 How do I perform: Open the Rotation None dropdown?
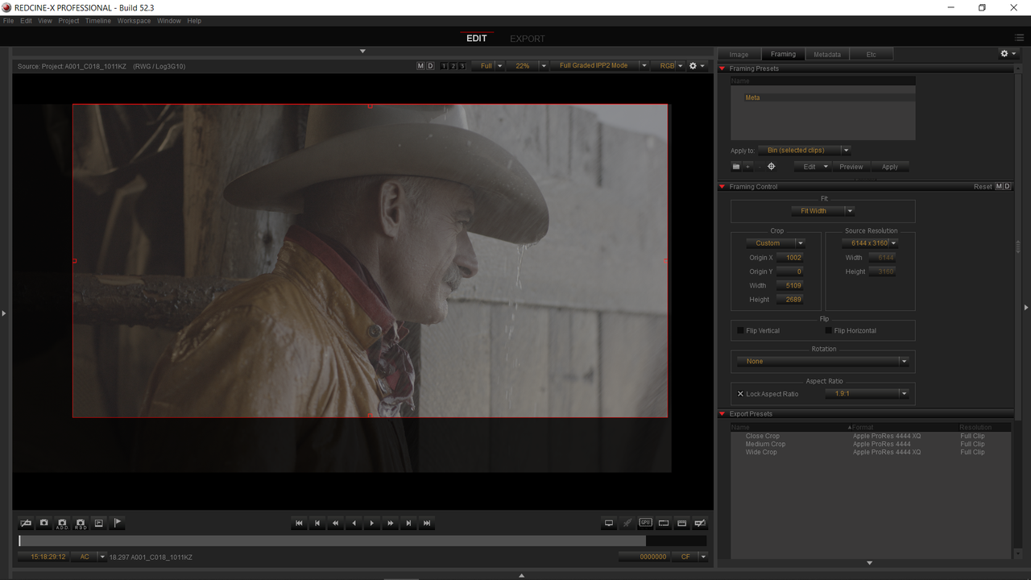(x=822, y=362)
